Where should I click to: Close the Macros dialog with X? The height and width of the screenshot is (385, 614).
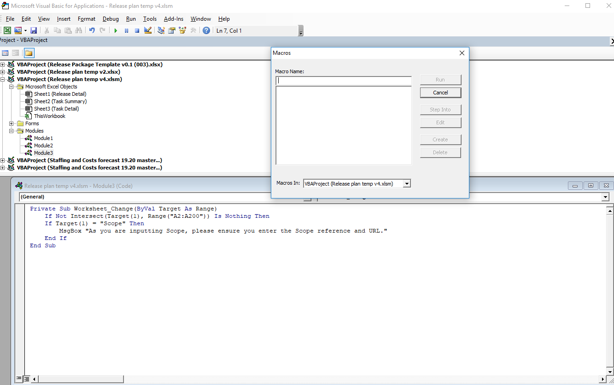click(462, 53)
